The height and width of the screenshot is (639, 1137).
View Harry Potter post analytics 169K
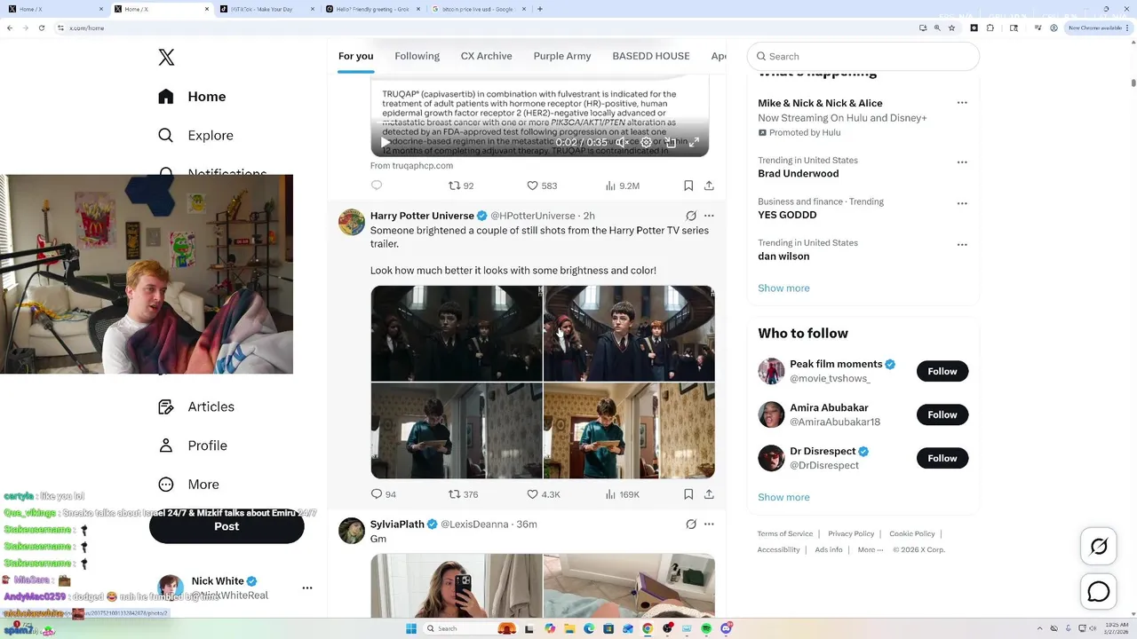tap(622, 494)
